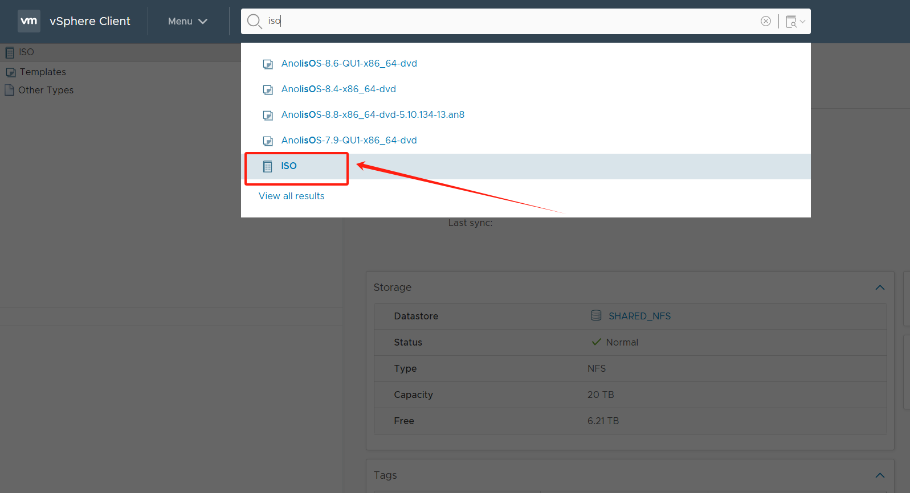The height and width of the screenshot is (493, 910).
Task: Click the Tags panel heading
Action: pos(385,475)
